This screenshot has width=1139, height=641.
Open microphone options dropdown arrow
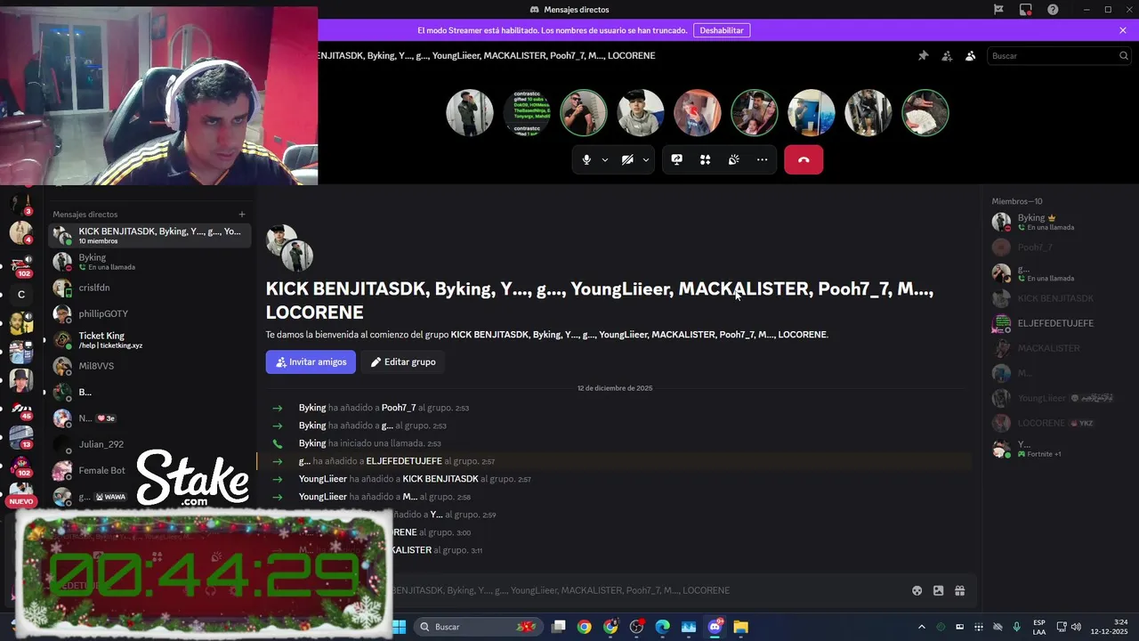pyautogui.click(x=605, y=159)
